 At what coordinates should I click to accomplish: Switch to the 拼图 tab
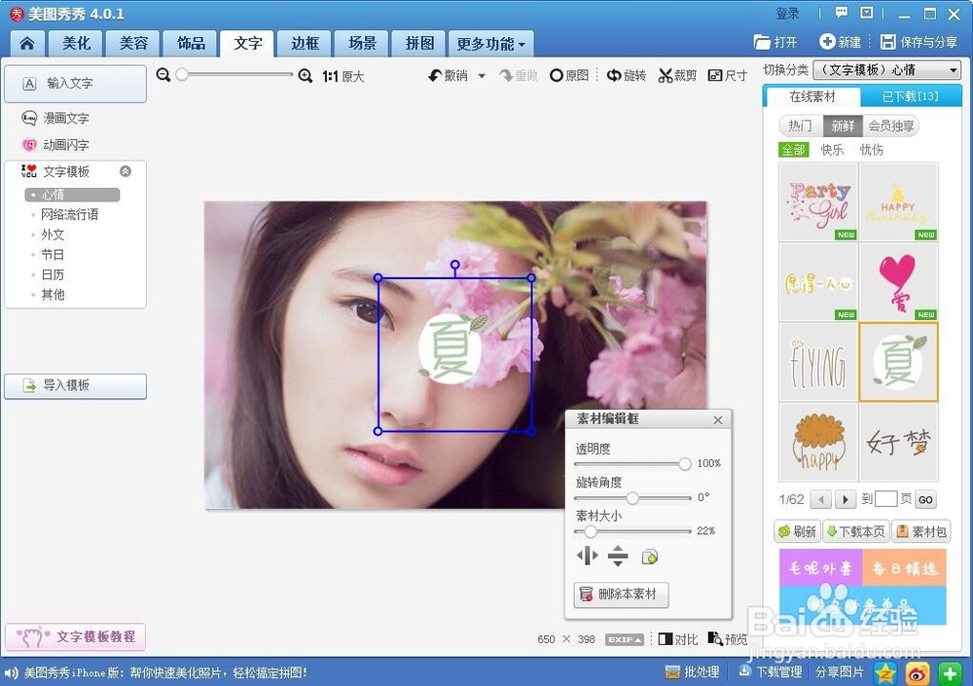coord(419,44)
